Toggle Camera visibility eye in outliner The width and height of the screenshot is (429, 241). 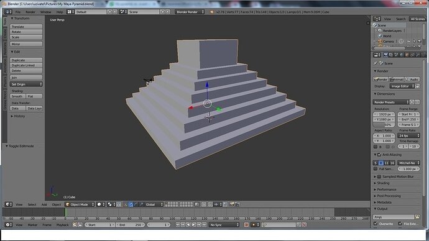coord(408,41)
